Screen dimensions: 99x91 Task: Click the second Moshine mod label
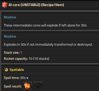click(10, 36)
